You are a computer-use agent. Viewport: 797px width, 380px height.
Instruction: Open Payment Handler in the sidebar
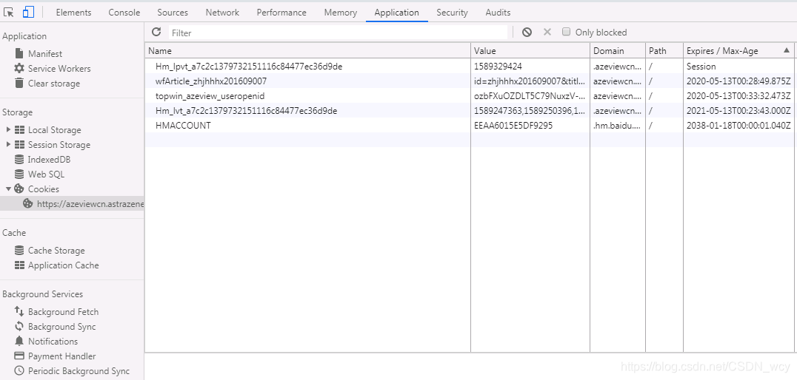(62, 356)
